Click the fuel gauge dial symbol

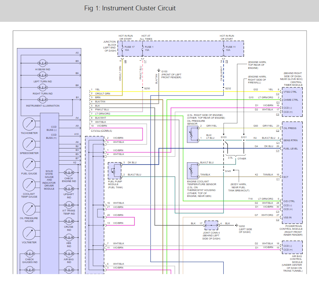[x=29, y=164]
